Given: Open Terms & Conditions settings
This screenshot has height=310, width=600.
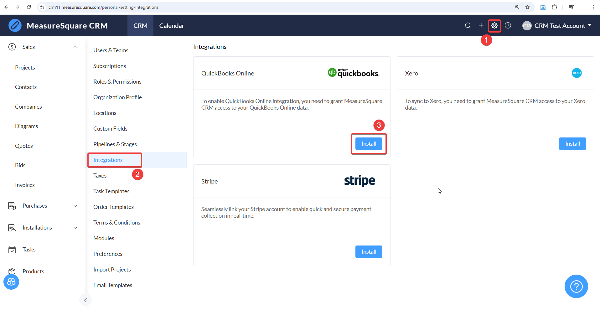Looking at the screenshot, I should tap(117, 223).
